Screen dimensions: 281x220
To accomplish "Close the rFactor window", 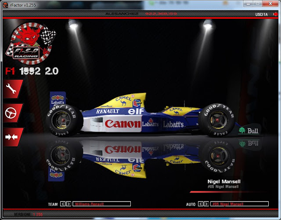I will coord(270,4).
